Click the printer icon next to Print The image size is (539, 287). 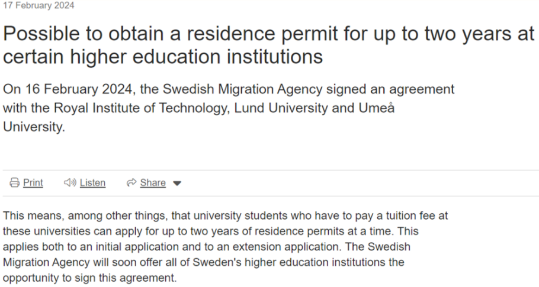pos(14,182)
